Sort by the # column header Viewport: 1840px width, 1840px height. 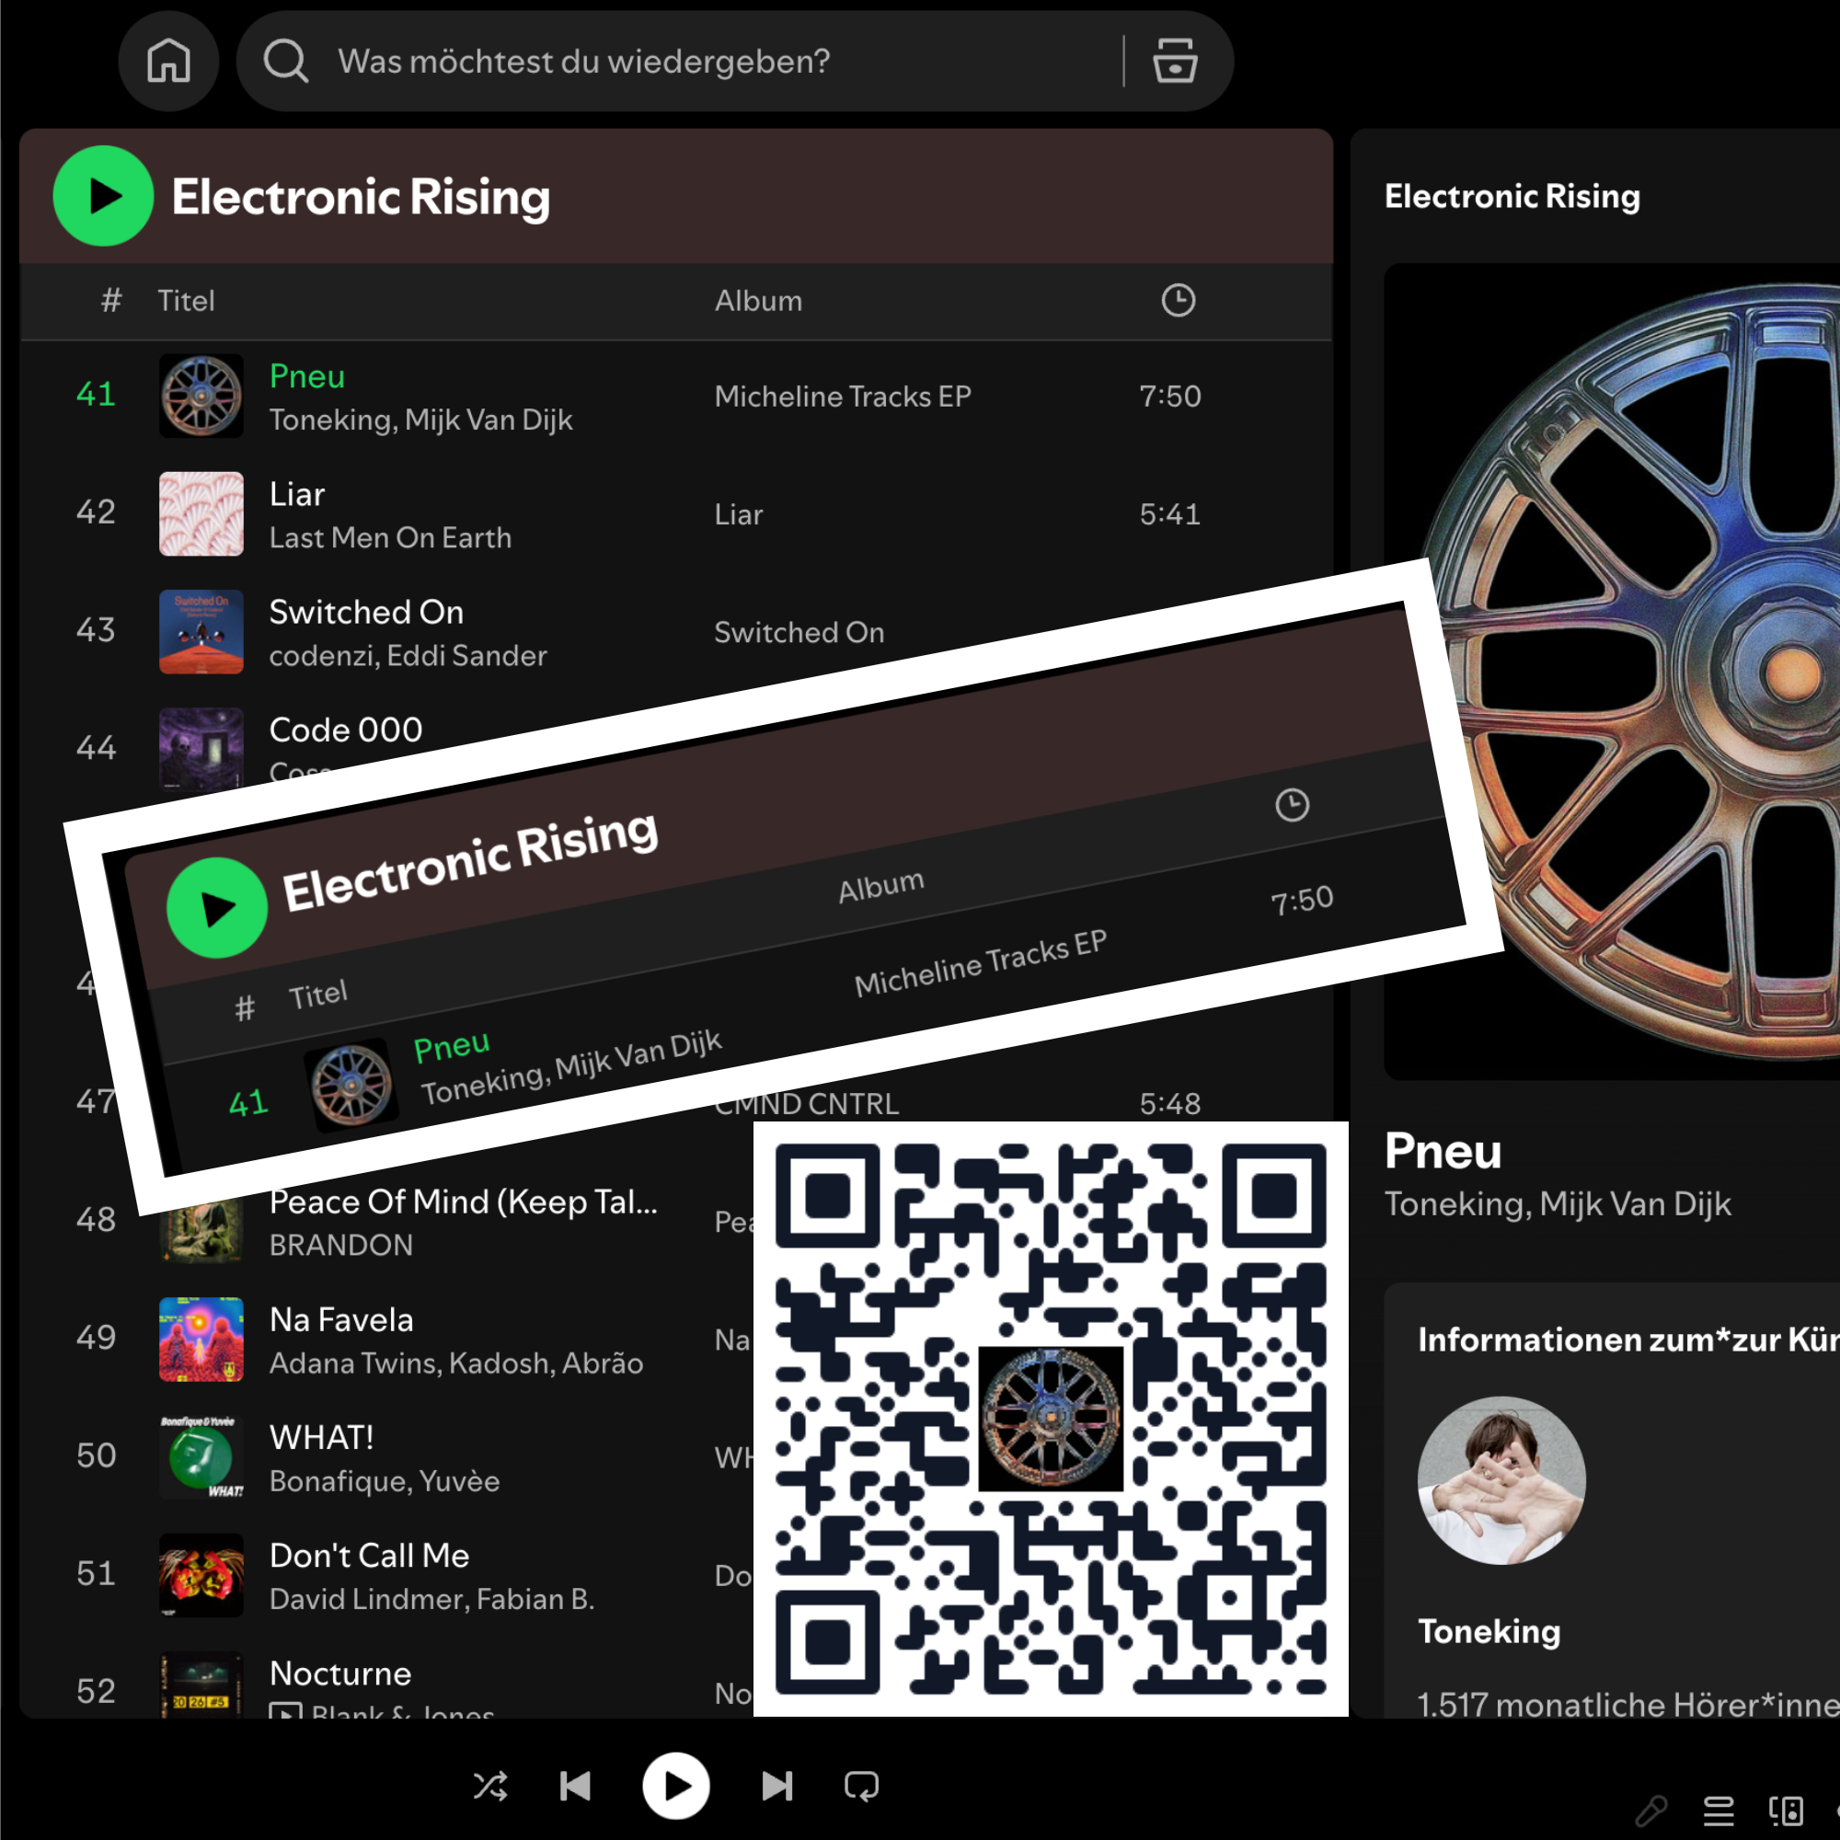tap(111, 301)
